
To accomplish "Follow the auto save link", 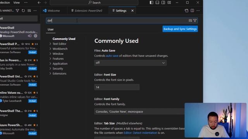I will (112, 56).
